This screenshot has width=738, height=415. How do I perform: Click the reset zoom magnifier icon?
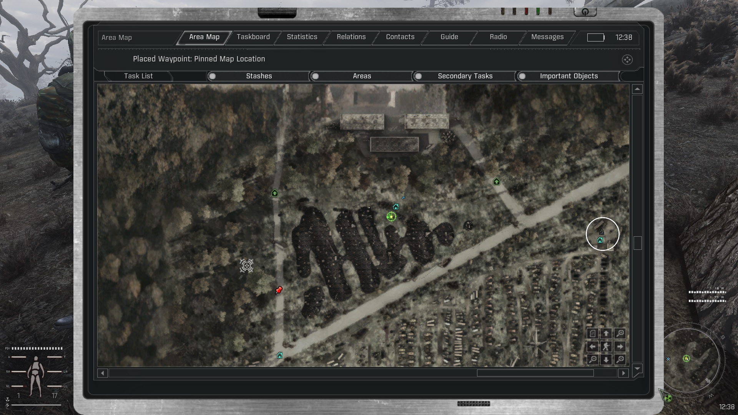click(x=620, y=359)
